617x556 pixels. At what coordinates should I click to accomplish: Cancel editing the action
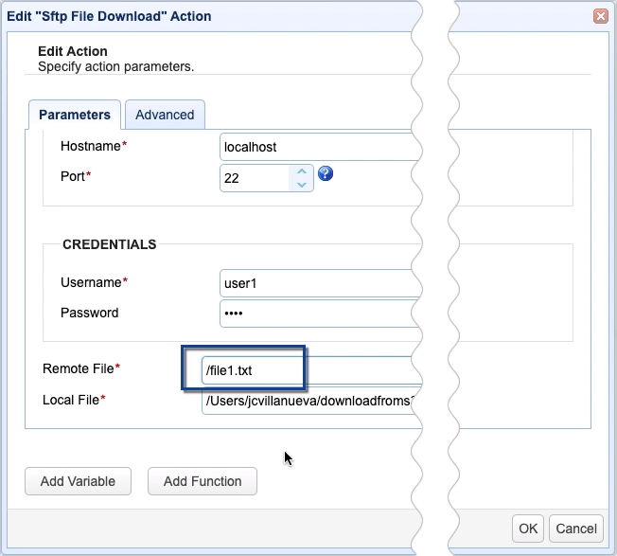click(x=576, y=529)
